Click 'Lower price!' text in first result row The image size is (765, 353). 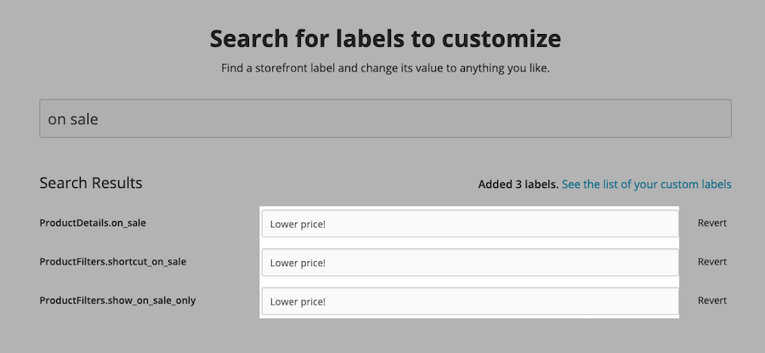[297, 225]
